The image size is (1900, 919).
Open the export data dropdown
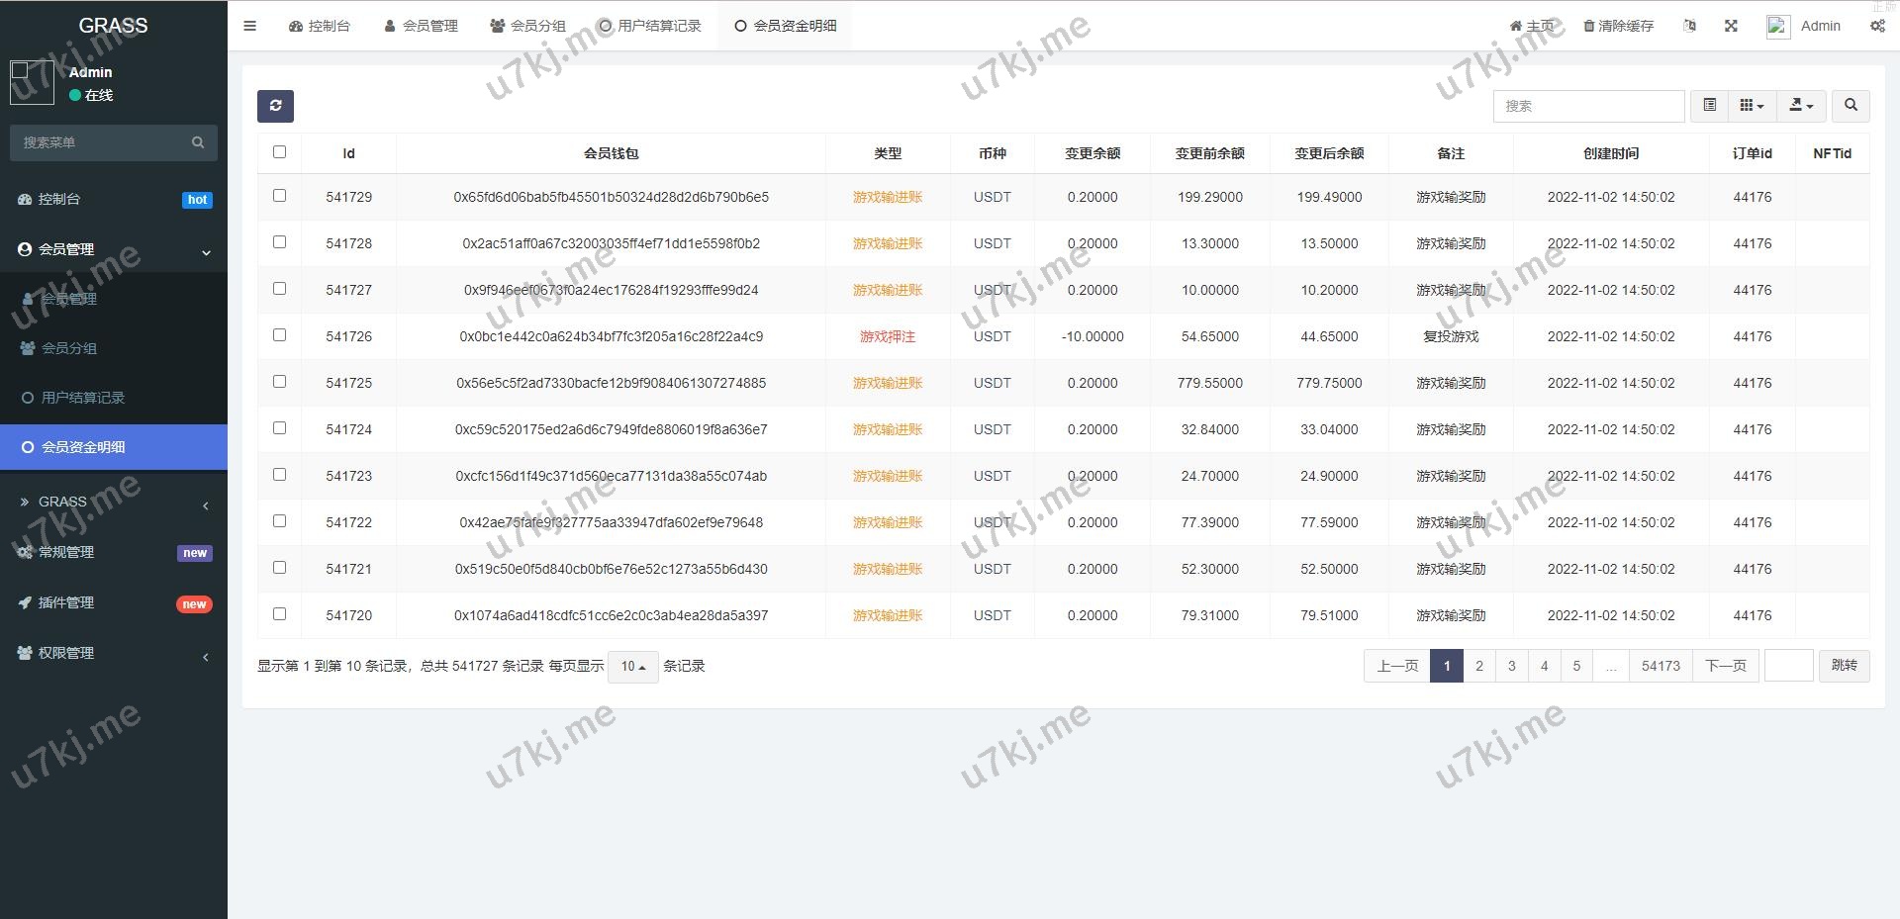[x=1801, y=105]
